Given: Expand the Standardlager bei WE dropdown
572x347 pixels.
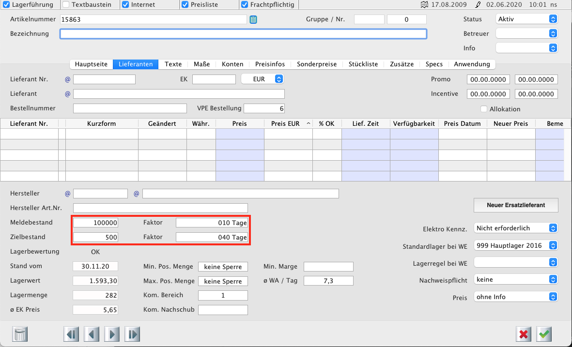Looking at the screenshot, I should tap(515, 245).
